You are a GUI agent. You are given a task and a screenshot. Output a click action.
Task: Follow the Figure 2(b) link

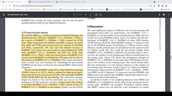(x=110, y=58)
